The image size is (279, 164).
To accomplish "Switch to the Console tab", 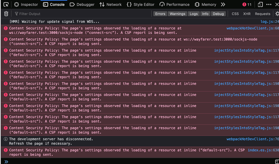I will click(x=54, y=4).
